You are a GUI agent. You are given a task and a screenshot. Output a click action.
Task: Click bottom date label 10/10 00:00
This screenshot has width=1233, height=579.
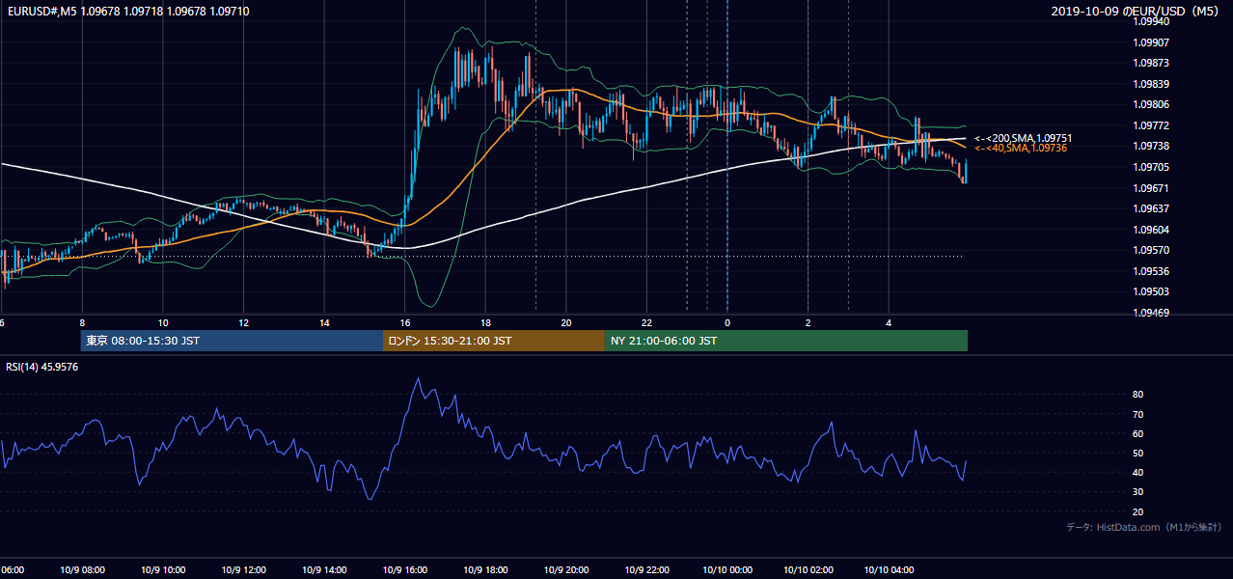tap(727, 570)
